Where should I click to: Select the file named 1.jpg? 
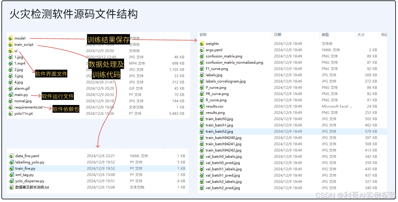[19, 57]
